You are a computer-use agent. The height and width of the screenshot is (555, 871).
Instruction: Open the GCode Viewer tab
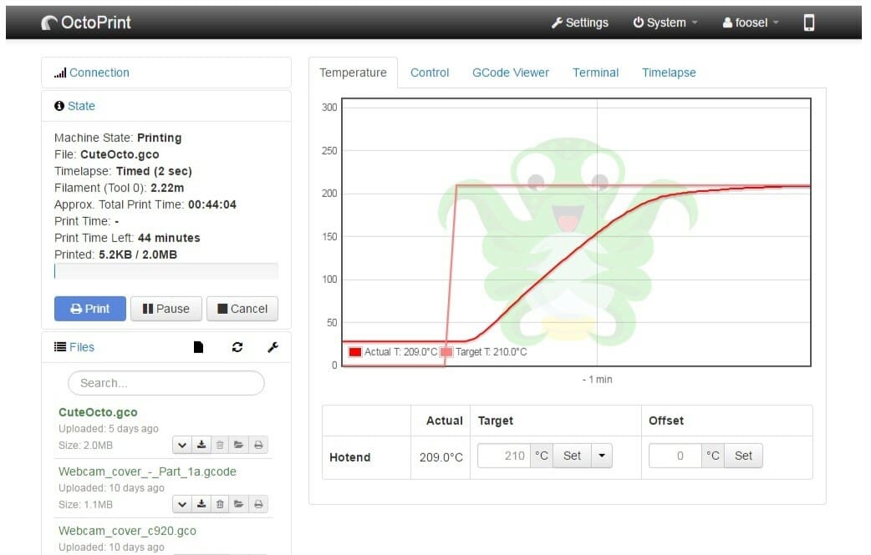click(x=511, y=73)
